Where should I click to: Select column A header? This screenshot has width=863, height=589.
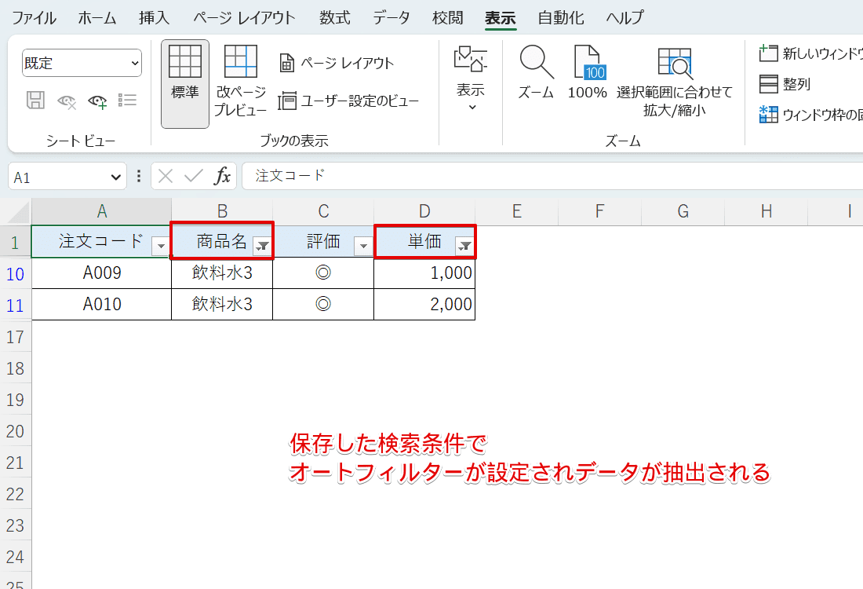point(102,211)
